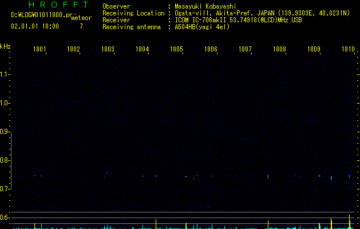Viewport: 360px width, 229px height.
Task: Click the 1807 time axis marker
Action: pyautogui.click(x=245, y=49)
